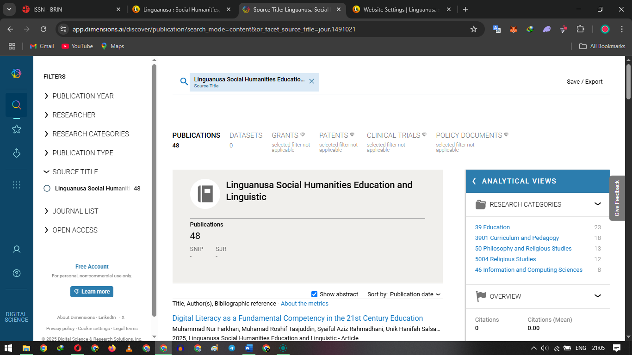The image size is (632, 355).
Task: Remove the Linguanusa source title filter chip
Action: pyautogui.click(x=311, y=81)
